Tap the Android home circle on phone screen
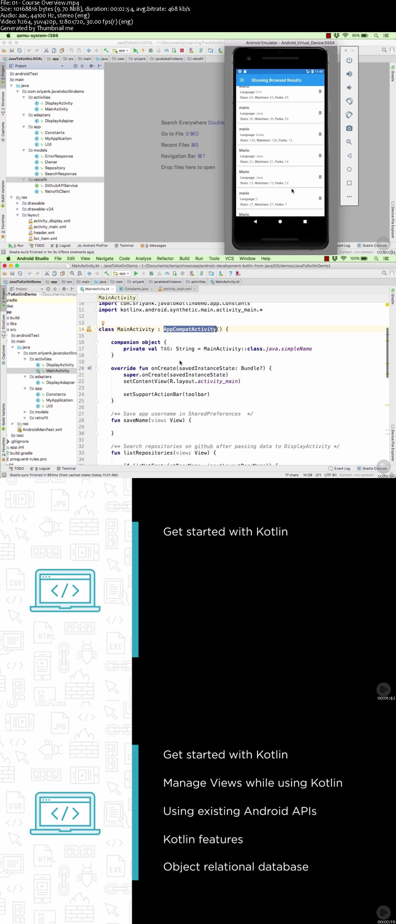The width and height of the screenshot is (396, 924). pos(280,221)
